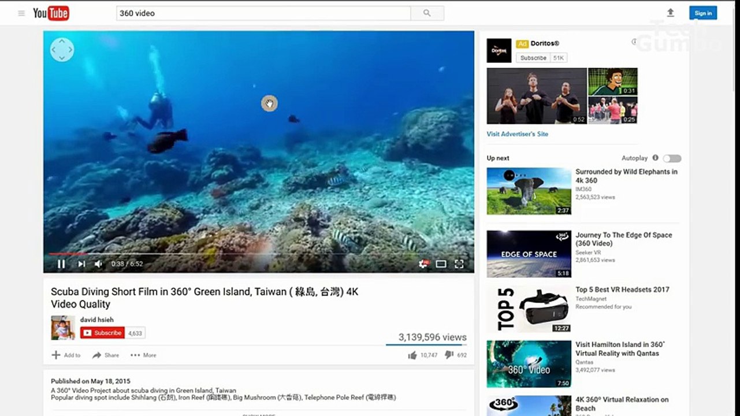
Task: Share this video
Action: [x=106, y=355]
